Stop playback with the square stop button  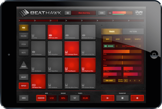(123, 98)
